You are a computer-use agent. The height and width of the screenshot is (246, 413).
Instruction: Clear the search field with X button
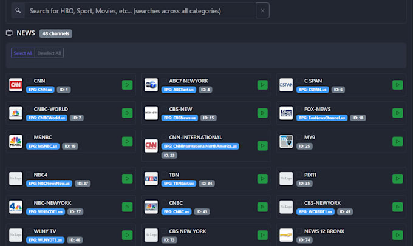262,10
